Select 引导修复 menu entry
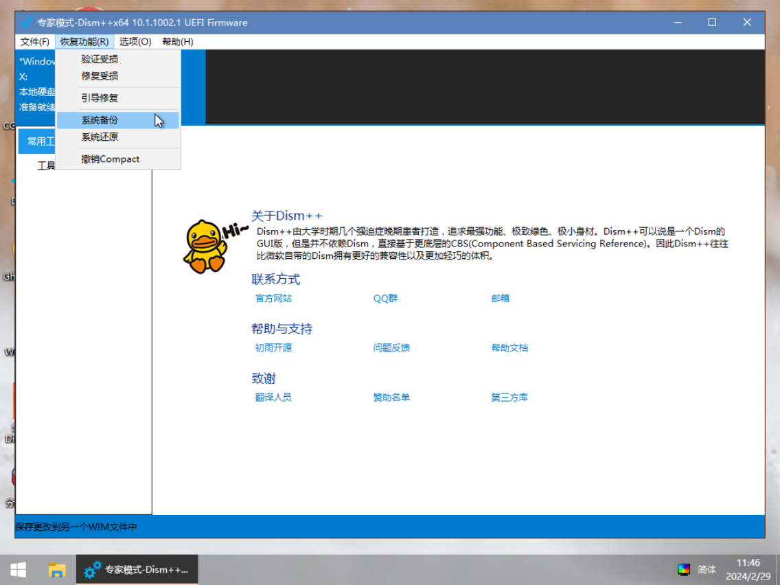The image size is (780, 585). tap(118, 98)
